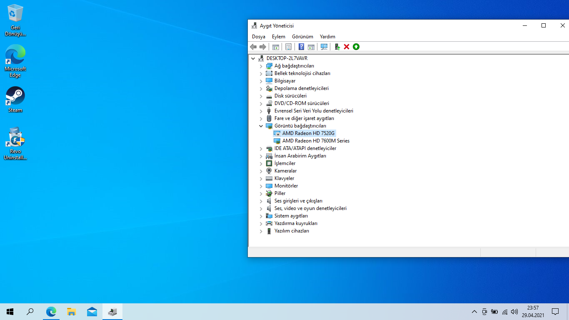The image size is (569, 320).
Task: Click Scan for hardware changes icon
Action: (324, 47)
